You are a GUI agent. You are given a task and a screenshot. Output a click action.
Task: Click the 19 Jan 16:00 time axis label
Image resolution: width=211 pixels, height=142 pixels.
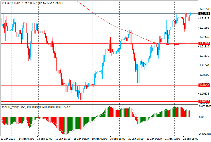click(x=118, y=139)
